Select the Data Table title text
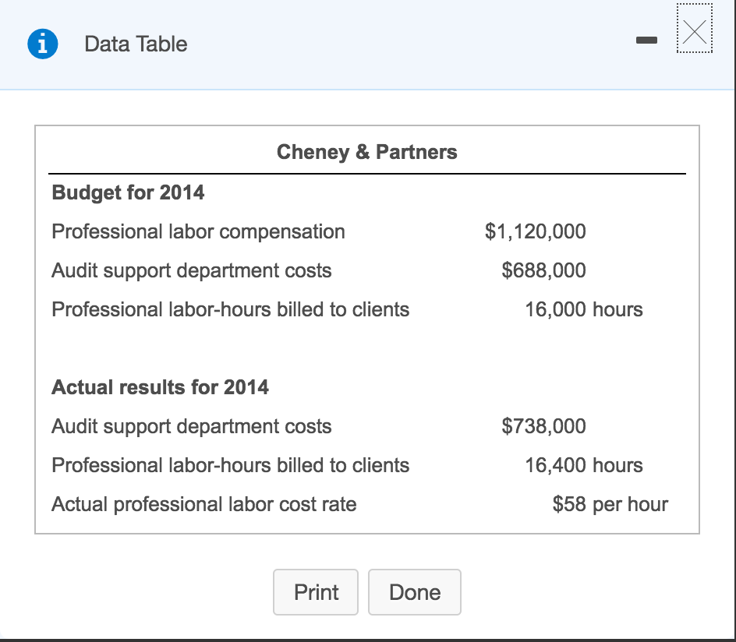Viewport: 736px width, 642px height. click(x=135, y=44)
